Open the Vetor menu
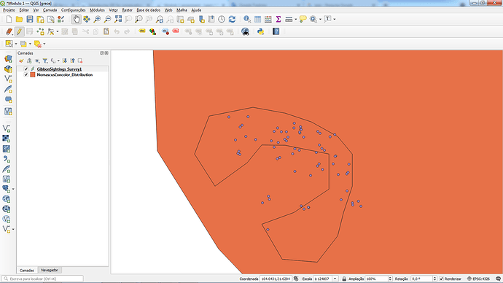The image size is (503, 283). click(x=113, y=10)
